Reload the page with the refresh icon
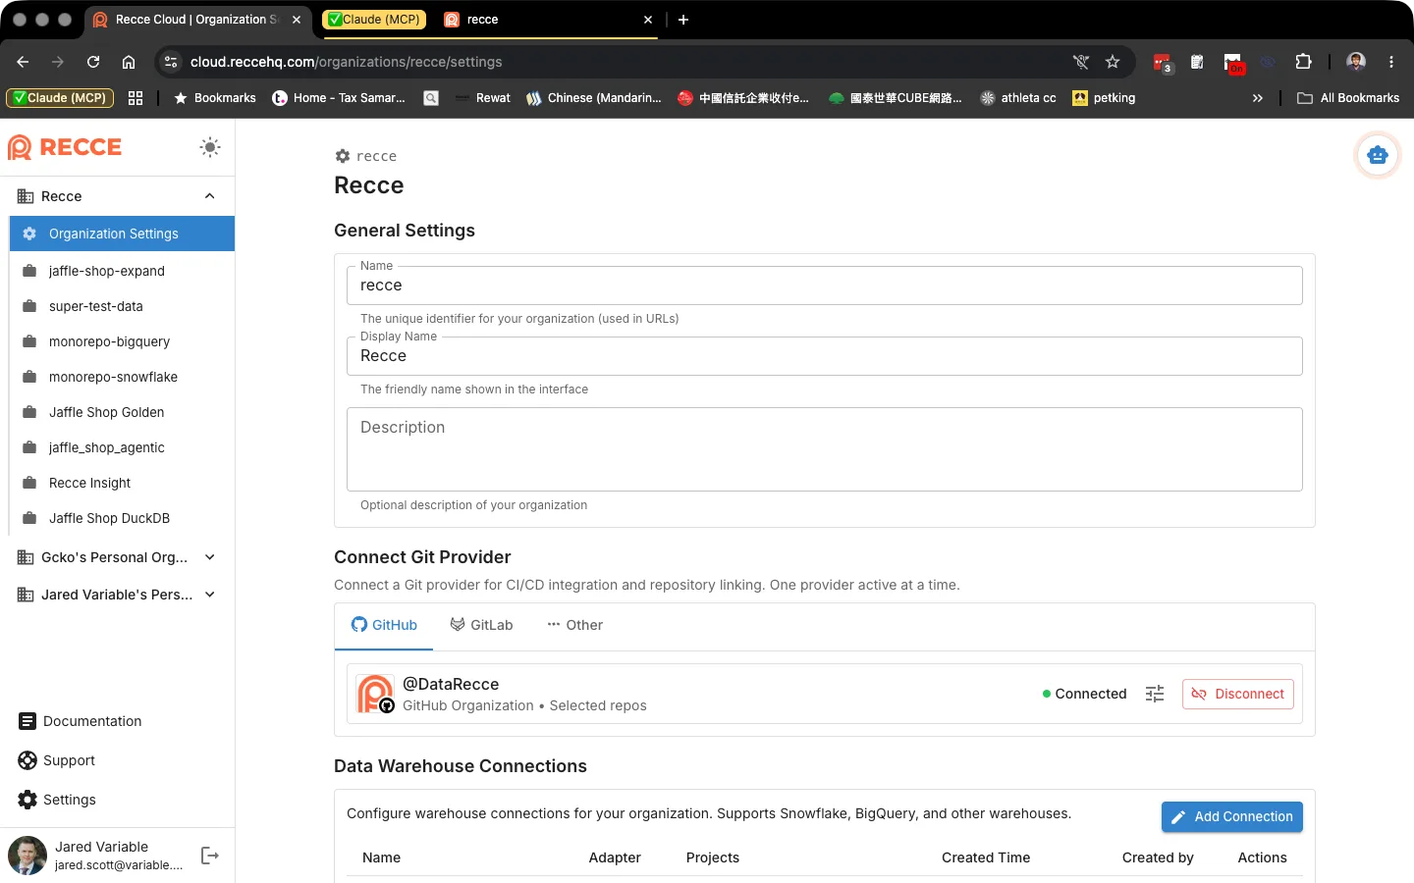 [93, 62]
